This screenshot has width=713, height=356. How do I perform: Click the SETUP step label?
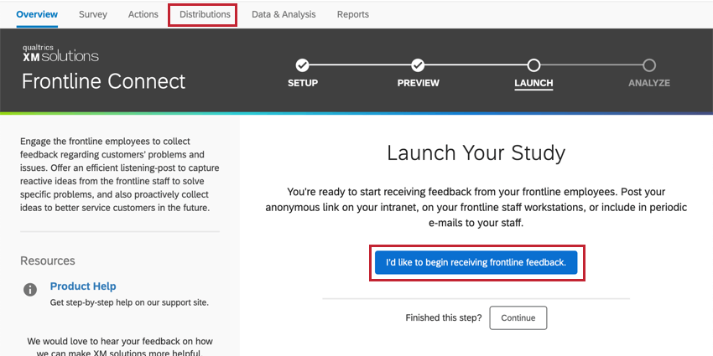coord(303,83)
